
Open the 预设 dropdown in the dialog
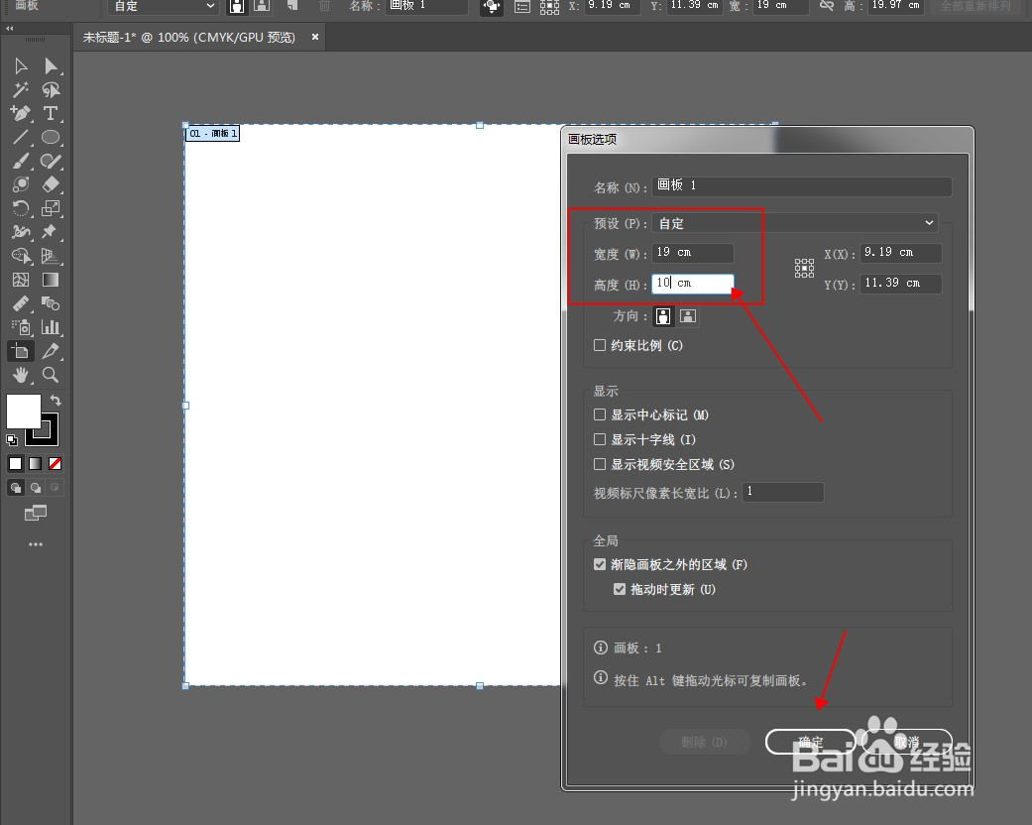(793, 223)
